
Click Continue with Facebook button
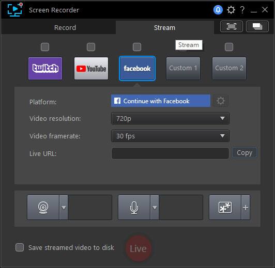pyautogui.click(x=161, y=101)
